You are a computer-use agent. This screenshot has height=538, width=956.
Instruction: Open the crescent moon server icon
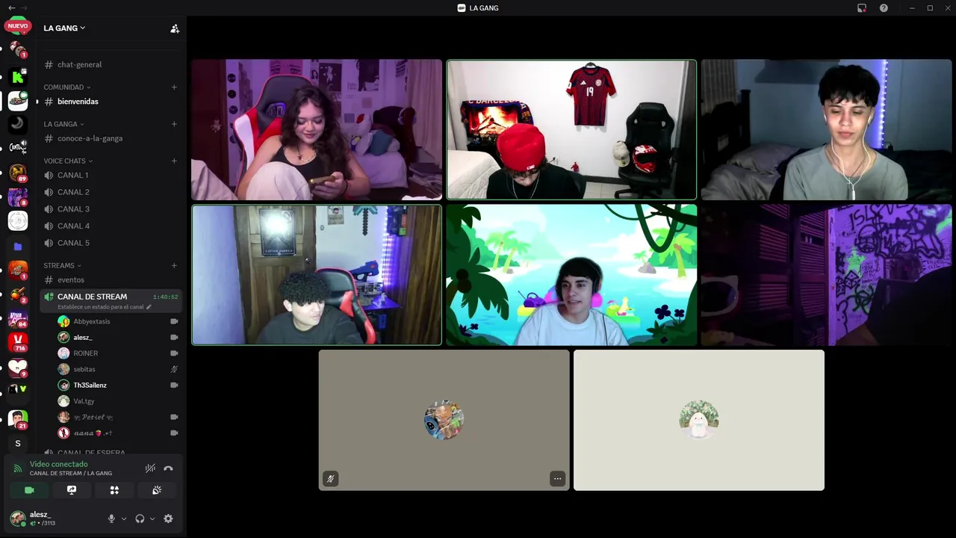18,124
